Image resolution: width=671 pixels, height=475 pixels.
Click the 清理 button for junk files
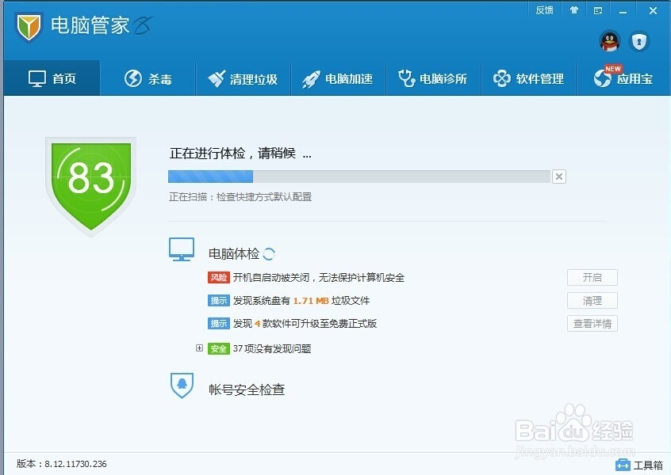[x=592, y=301]
